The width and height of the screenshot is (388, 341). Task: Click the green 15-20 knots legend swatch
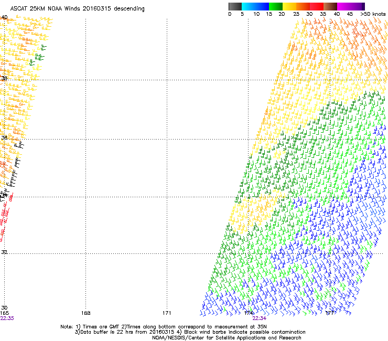pos(276,6)
